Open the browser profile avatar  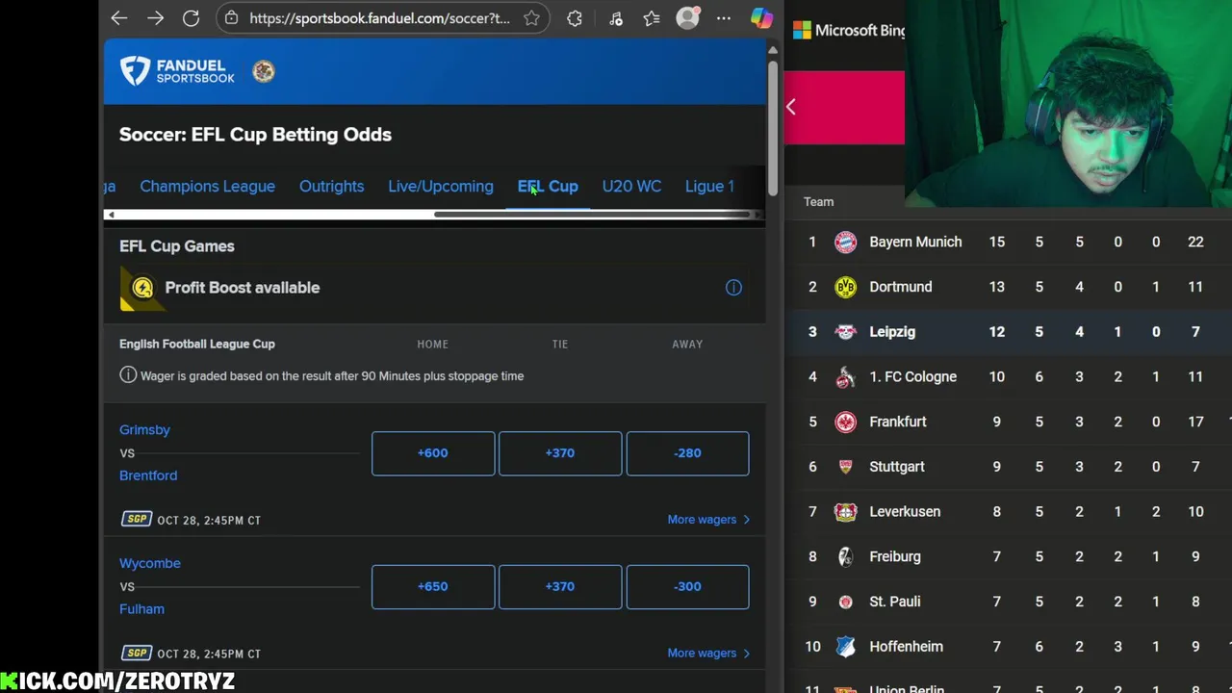pyautogui.click(x=687, y=17)
